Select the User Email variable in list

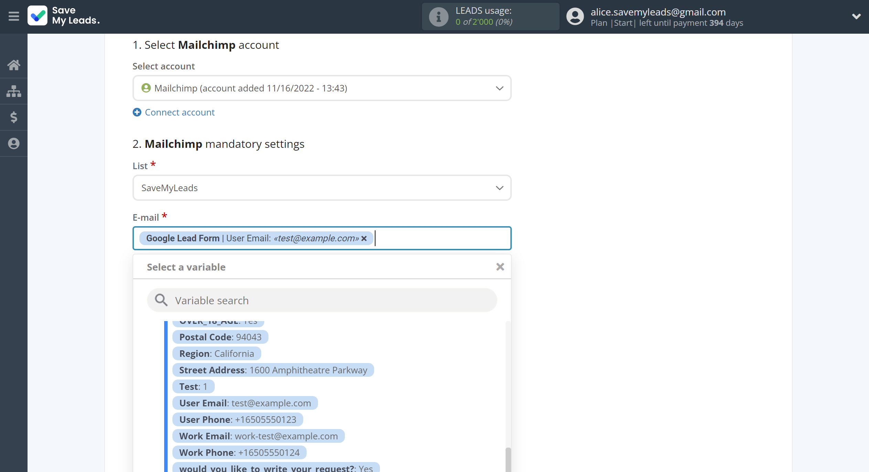coord(245,403)
